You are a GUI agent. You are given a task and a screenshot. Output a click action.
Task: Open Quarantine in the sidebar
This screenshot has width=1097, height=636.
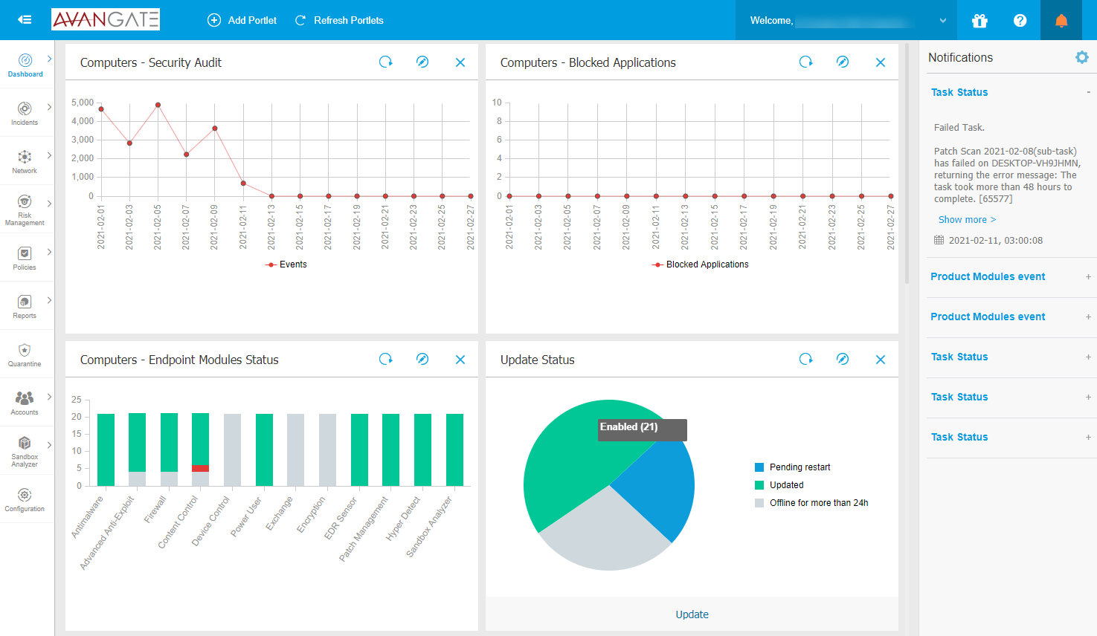25,354
